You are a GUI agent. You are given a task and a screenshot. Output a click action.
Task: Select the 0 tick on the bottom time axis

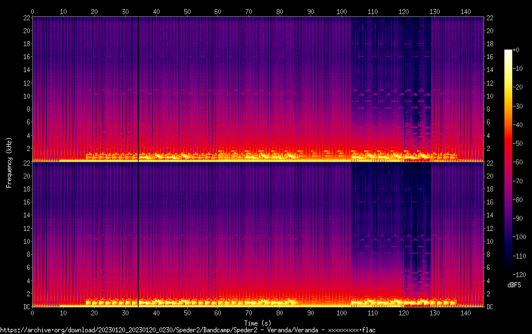(33, 313)
